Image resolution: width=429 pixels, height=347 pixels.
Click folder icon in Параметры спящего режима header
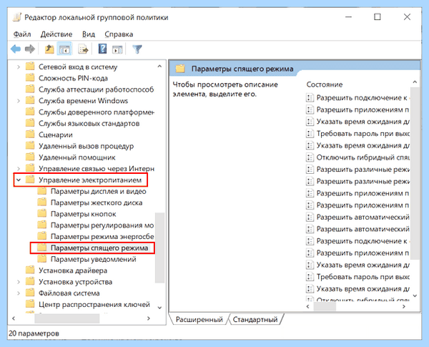[x=180, y=68]
